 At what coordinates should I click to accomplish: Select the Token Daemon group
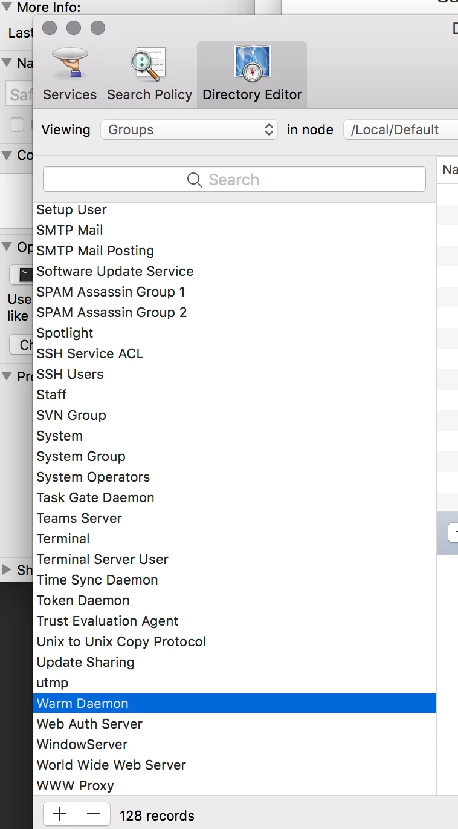click(x=234, y=600)
